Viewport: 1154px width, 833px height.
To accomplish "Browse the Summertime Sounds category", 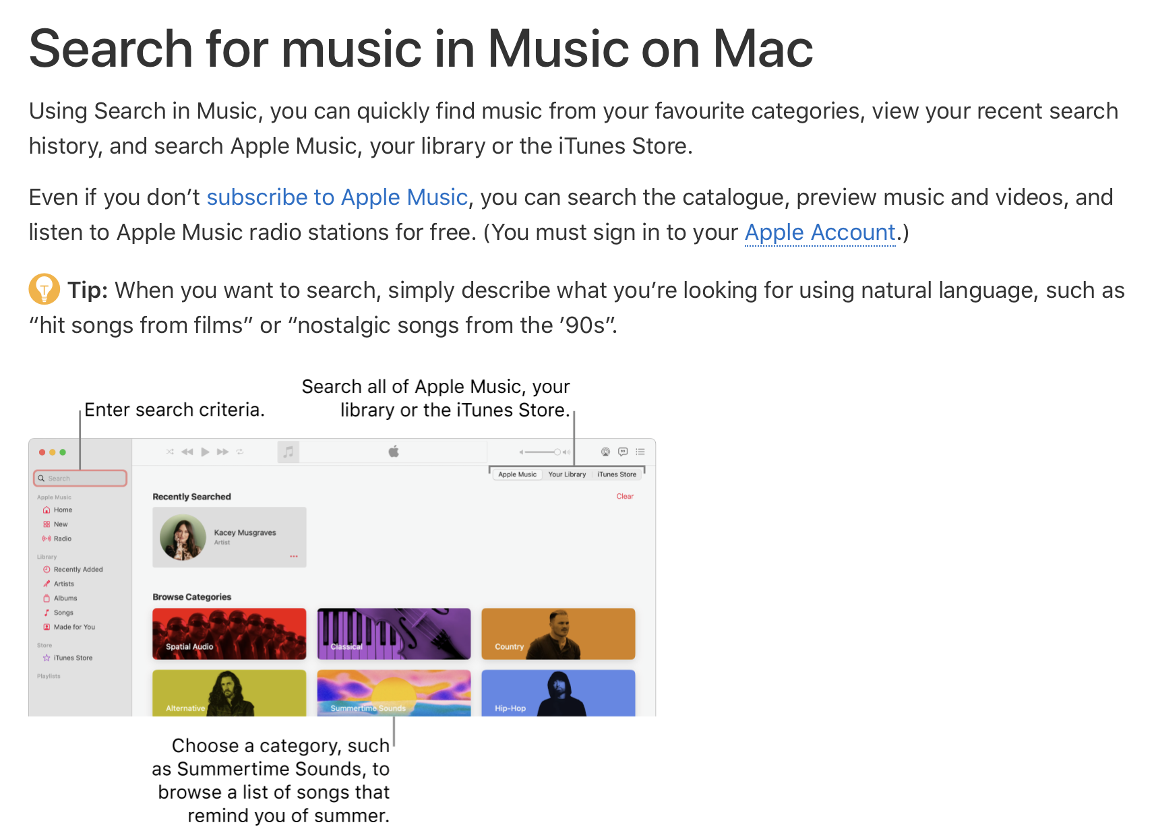I will tap(394, 693).
